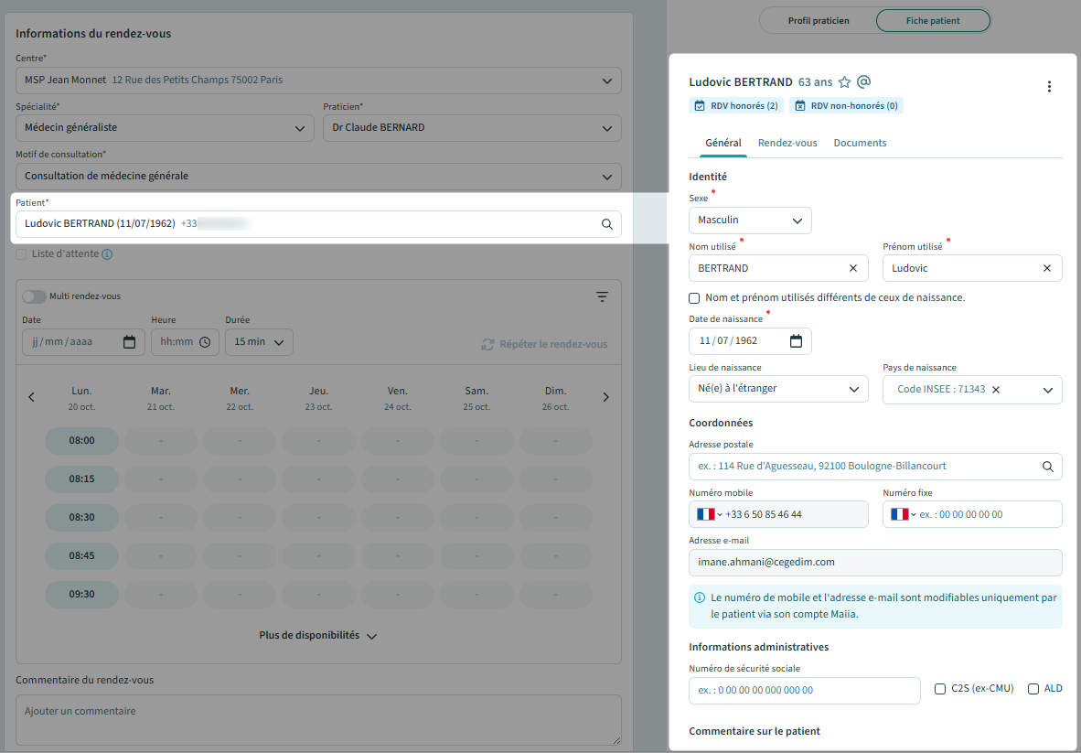The image size is (1081, 753).
Task: Click the star favorite icon beside patient name
Action: 845,82
